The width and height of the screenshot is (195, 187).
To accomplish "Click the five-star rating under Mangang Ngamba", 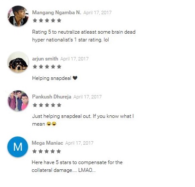I will (x=47, y=20).
